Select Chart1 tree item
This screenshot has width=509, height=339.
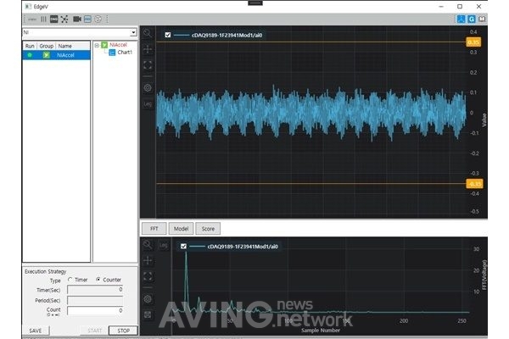(x=125, y=53)
